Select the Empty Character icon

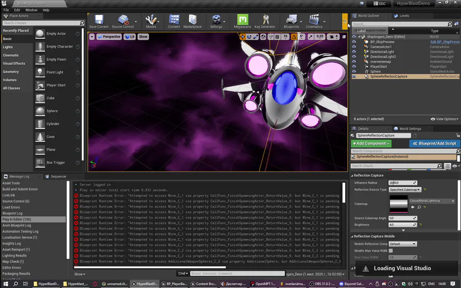(40, 47)
